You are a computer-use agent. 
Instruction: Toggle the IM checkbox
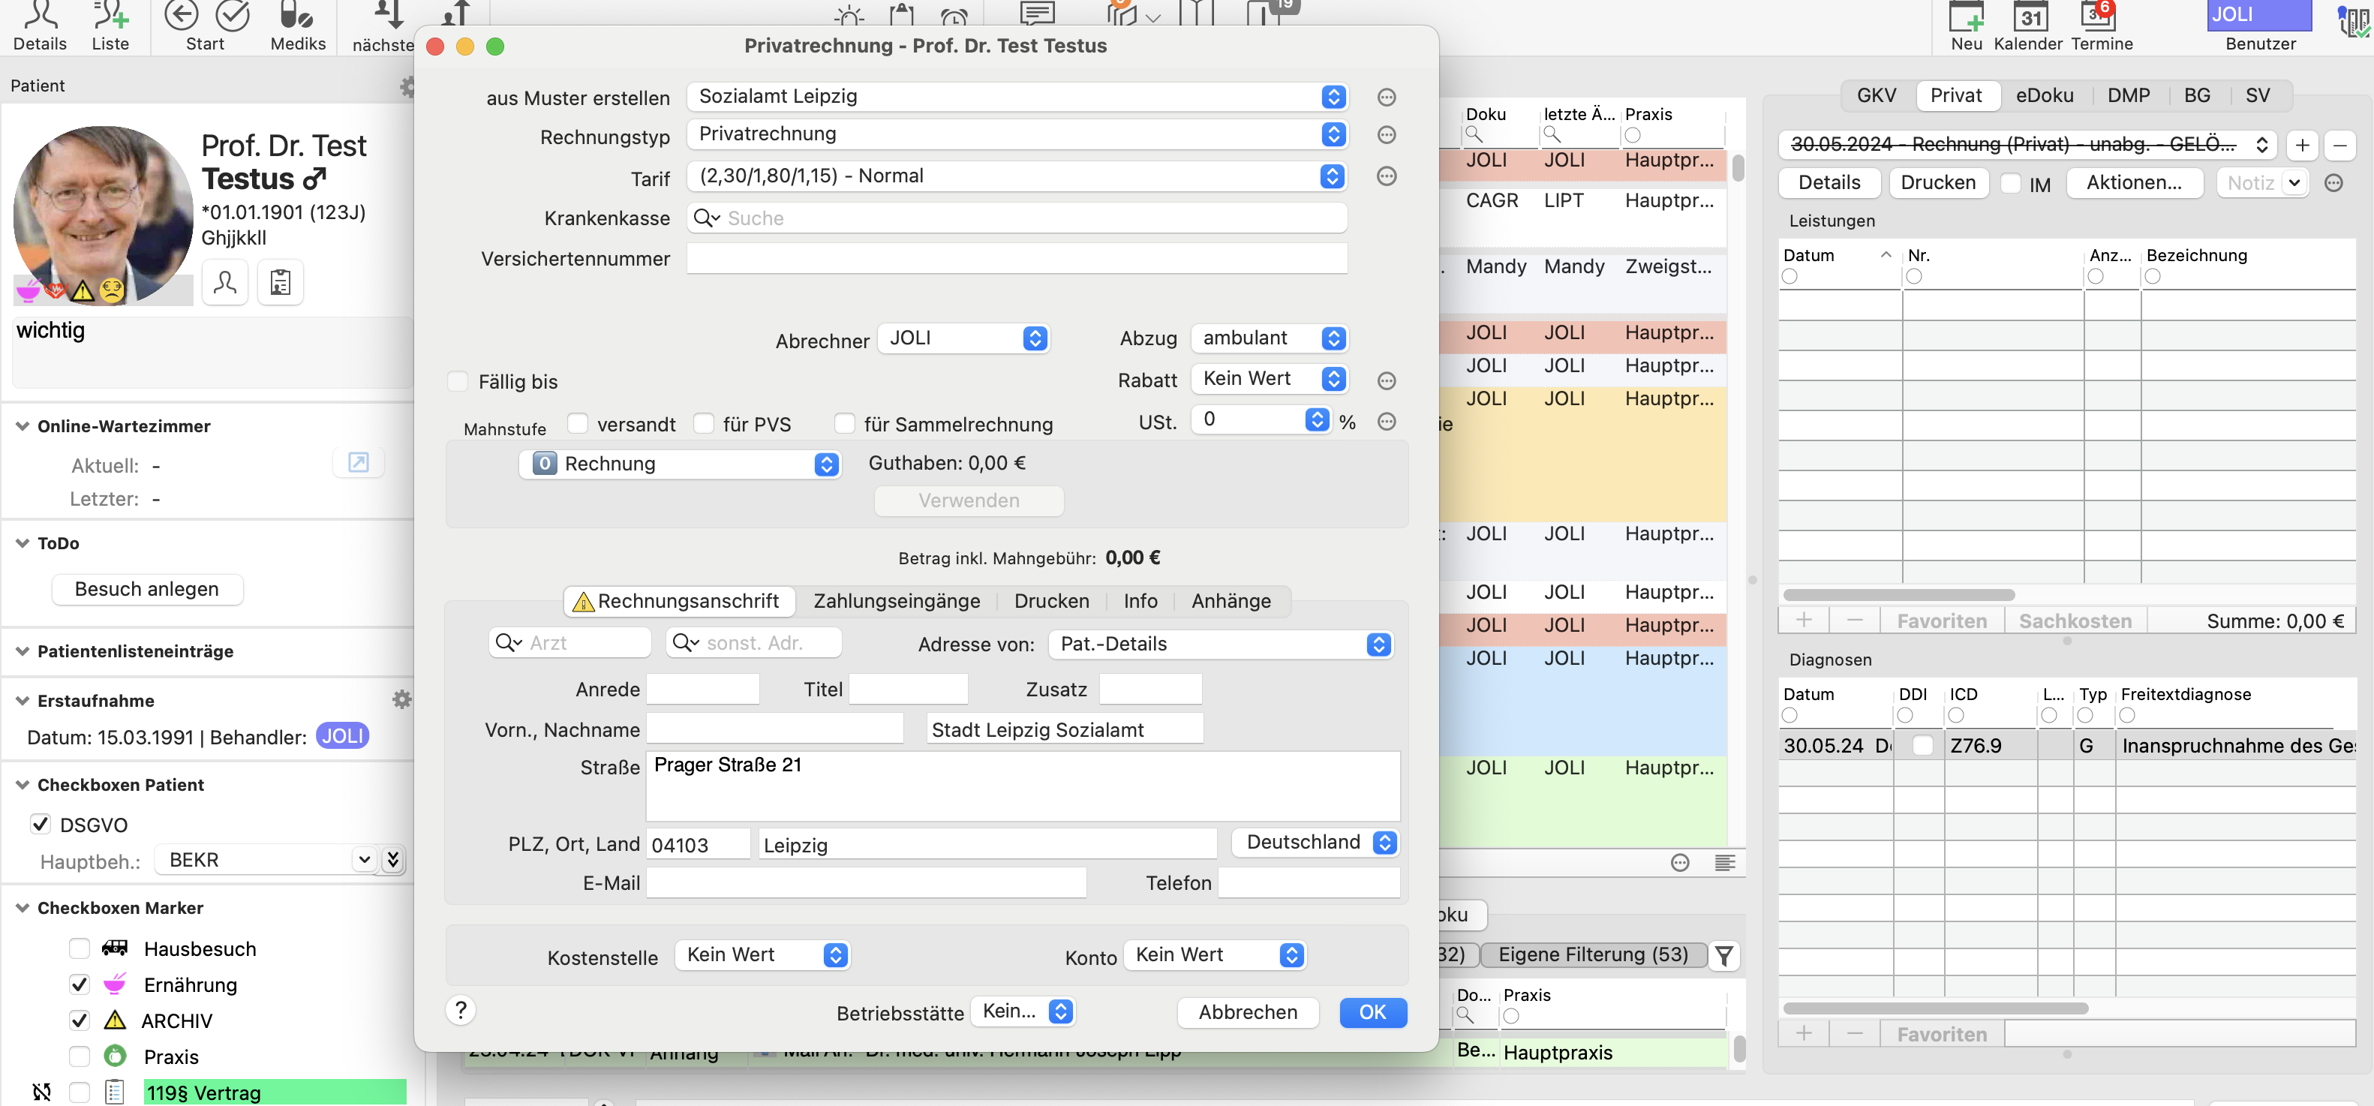(2010, 183)
